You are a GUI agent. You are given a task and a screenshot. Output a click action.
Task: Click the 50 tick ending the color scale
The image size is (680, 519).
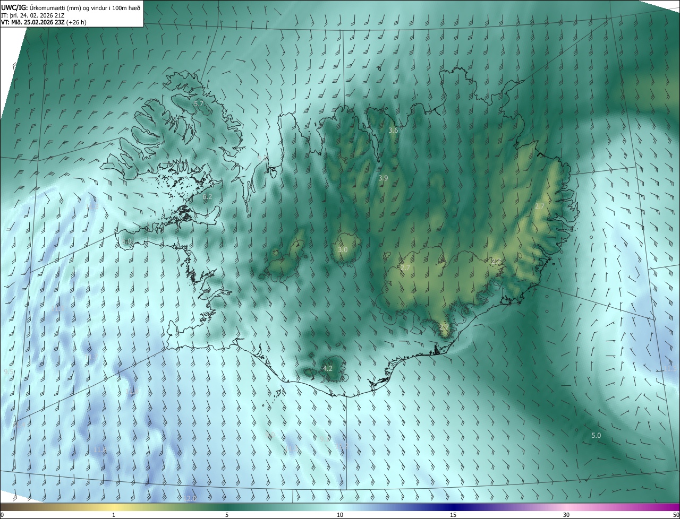pyautogui.click(x=676, y=515)
